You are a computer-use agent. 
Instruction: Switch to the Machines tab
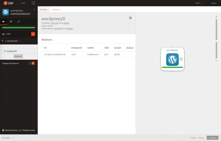pyautogui.click(x=56, y=10)
